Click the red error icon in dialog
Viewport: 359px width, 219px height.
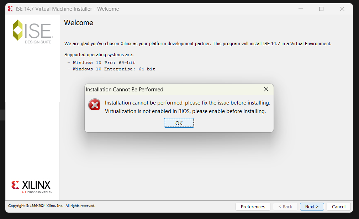(94, 105)
